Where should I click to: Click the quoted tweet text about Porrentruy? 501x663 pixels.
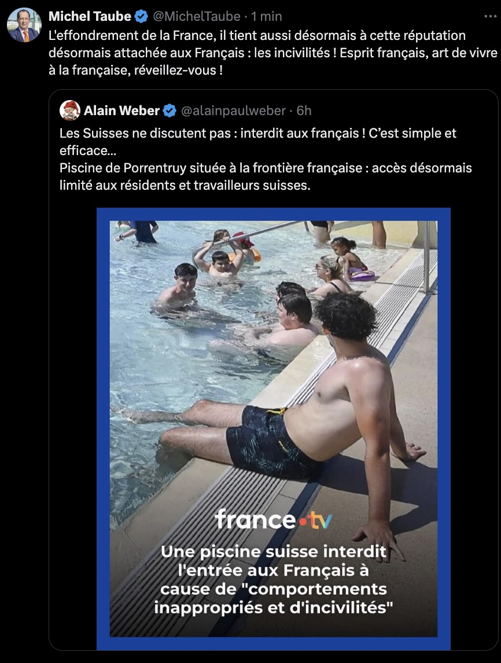266,177
